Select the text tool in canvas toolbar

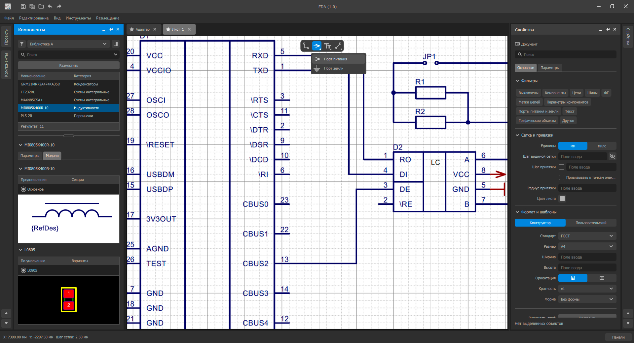pos(327,46)
